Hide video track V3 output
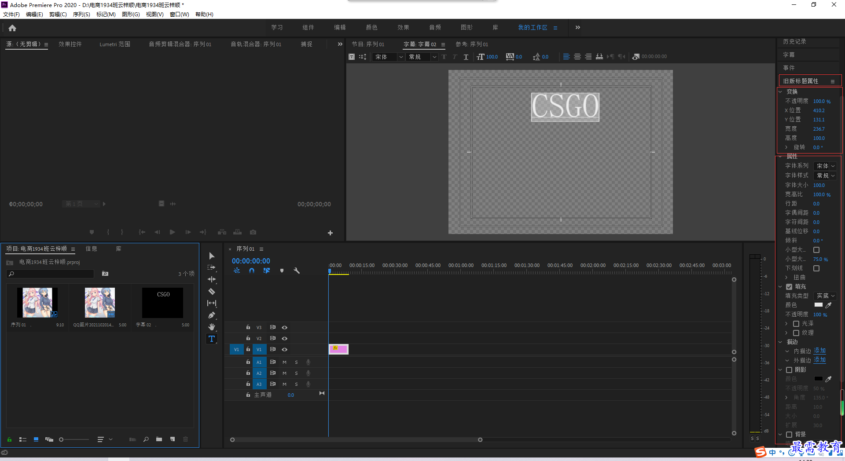This screenshot has width=845, height=461. [x=285, y=327]
